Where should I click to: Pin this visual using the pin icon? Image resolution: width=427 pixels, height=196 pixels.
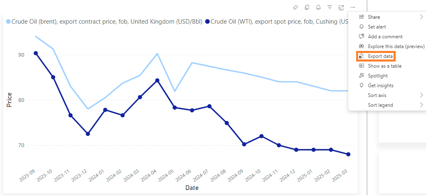[x=295, y=7]
